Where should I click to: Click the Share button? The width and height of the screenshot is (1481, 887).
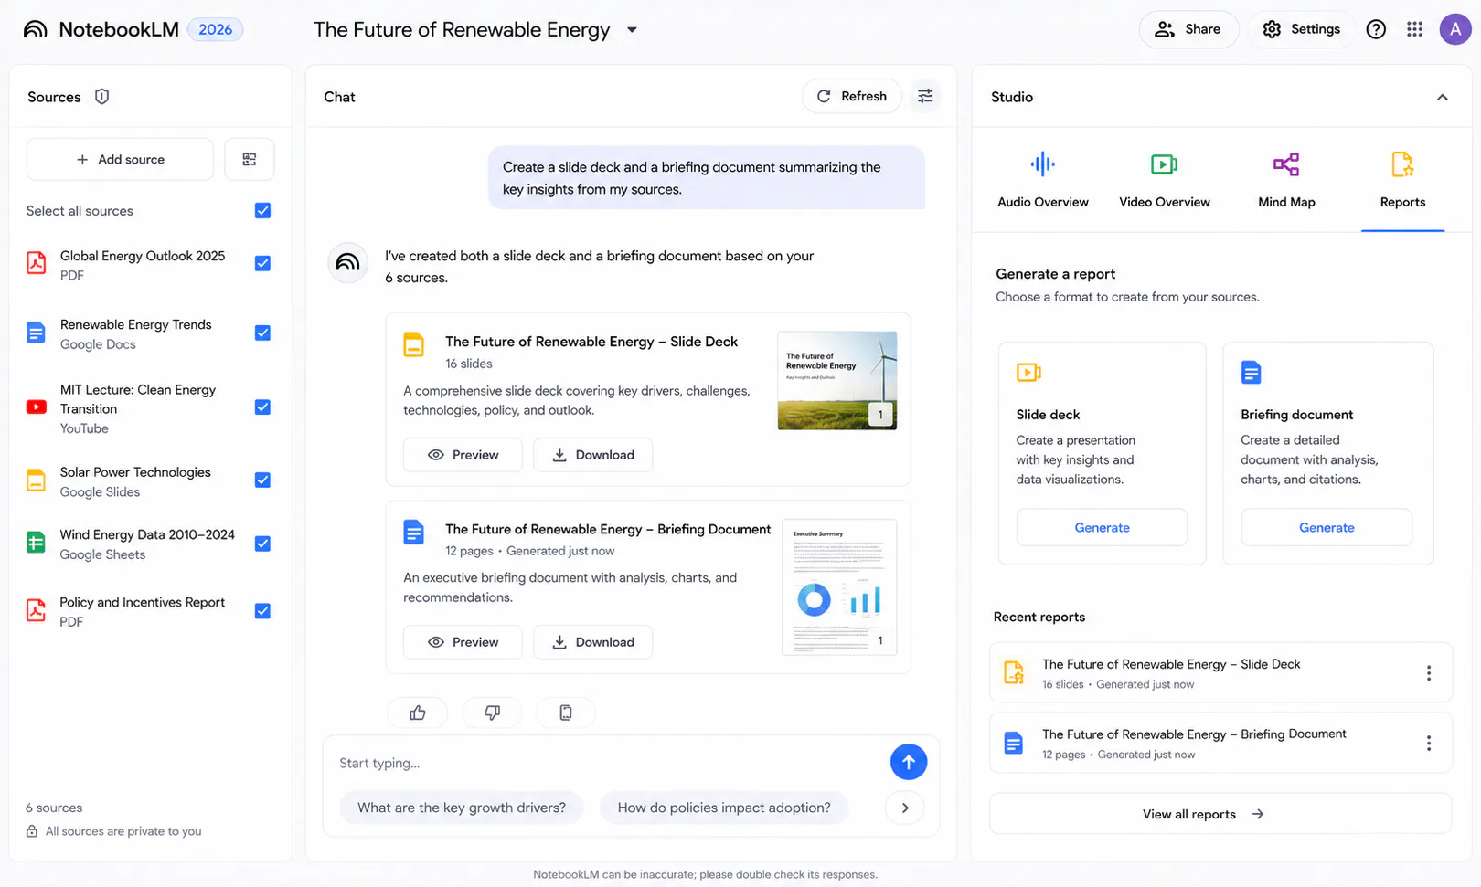(x=1188, y=29)
